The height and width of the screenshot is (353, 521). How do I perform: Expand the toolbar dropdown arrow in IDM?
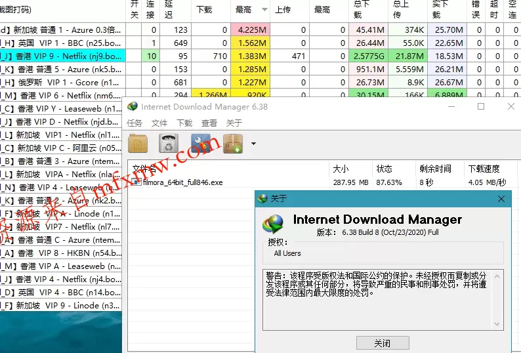(x=253, y=144)
